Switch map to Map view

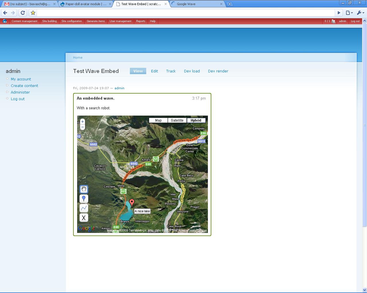[x=158, y=120]
